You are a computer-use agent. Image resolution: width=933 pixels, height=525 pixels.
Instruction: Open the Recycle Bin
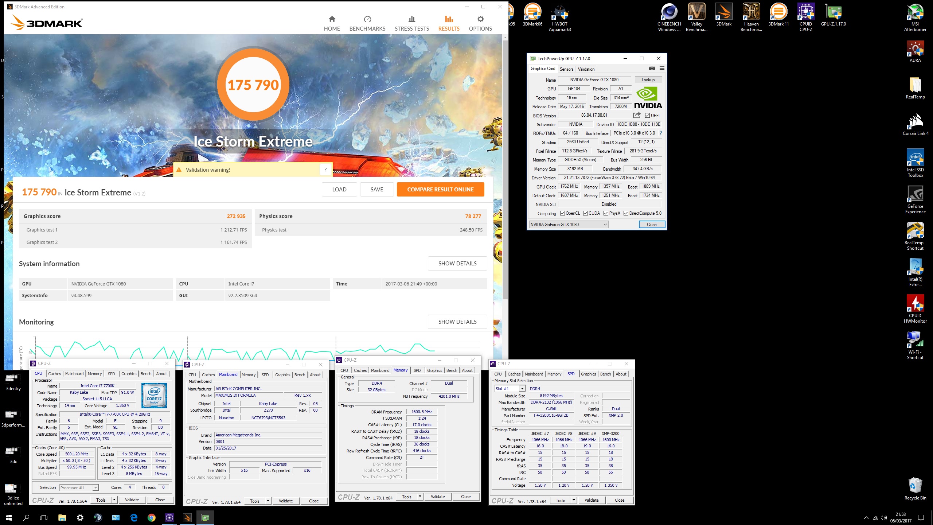click(915, 489)
